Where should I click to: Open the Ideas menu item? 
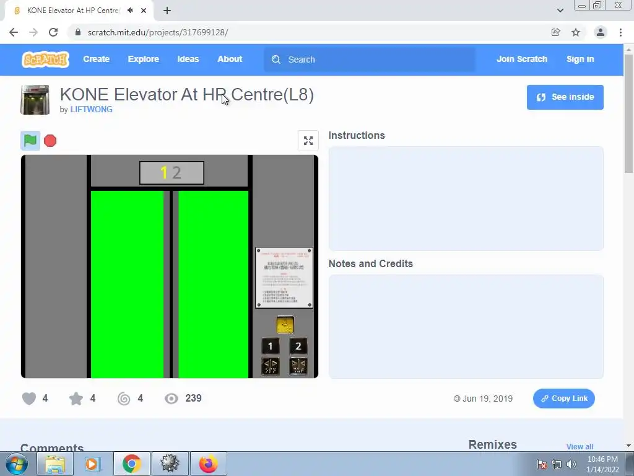tap(188, 59)
